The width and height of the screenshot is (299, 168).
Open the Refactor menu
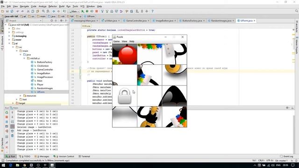pos(53,6)
